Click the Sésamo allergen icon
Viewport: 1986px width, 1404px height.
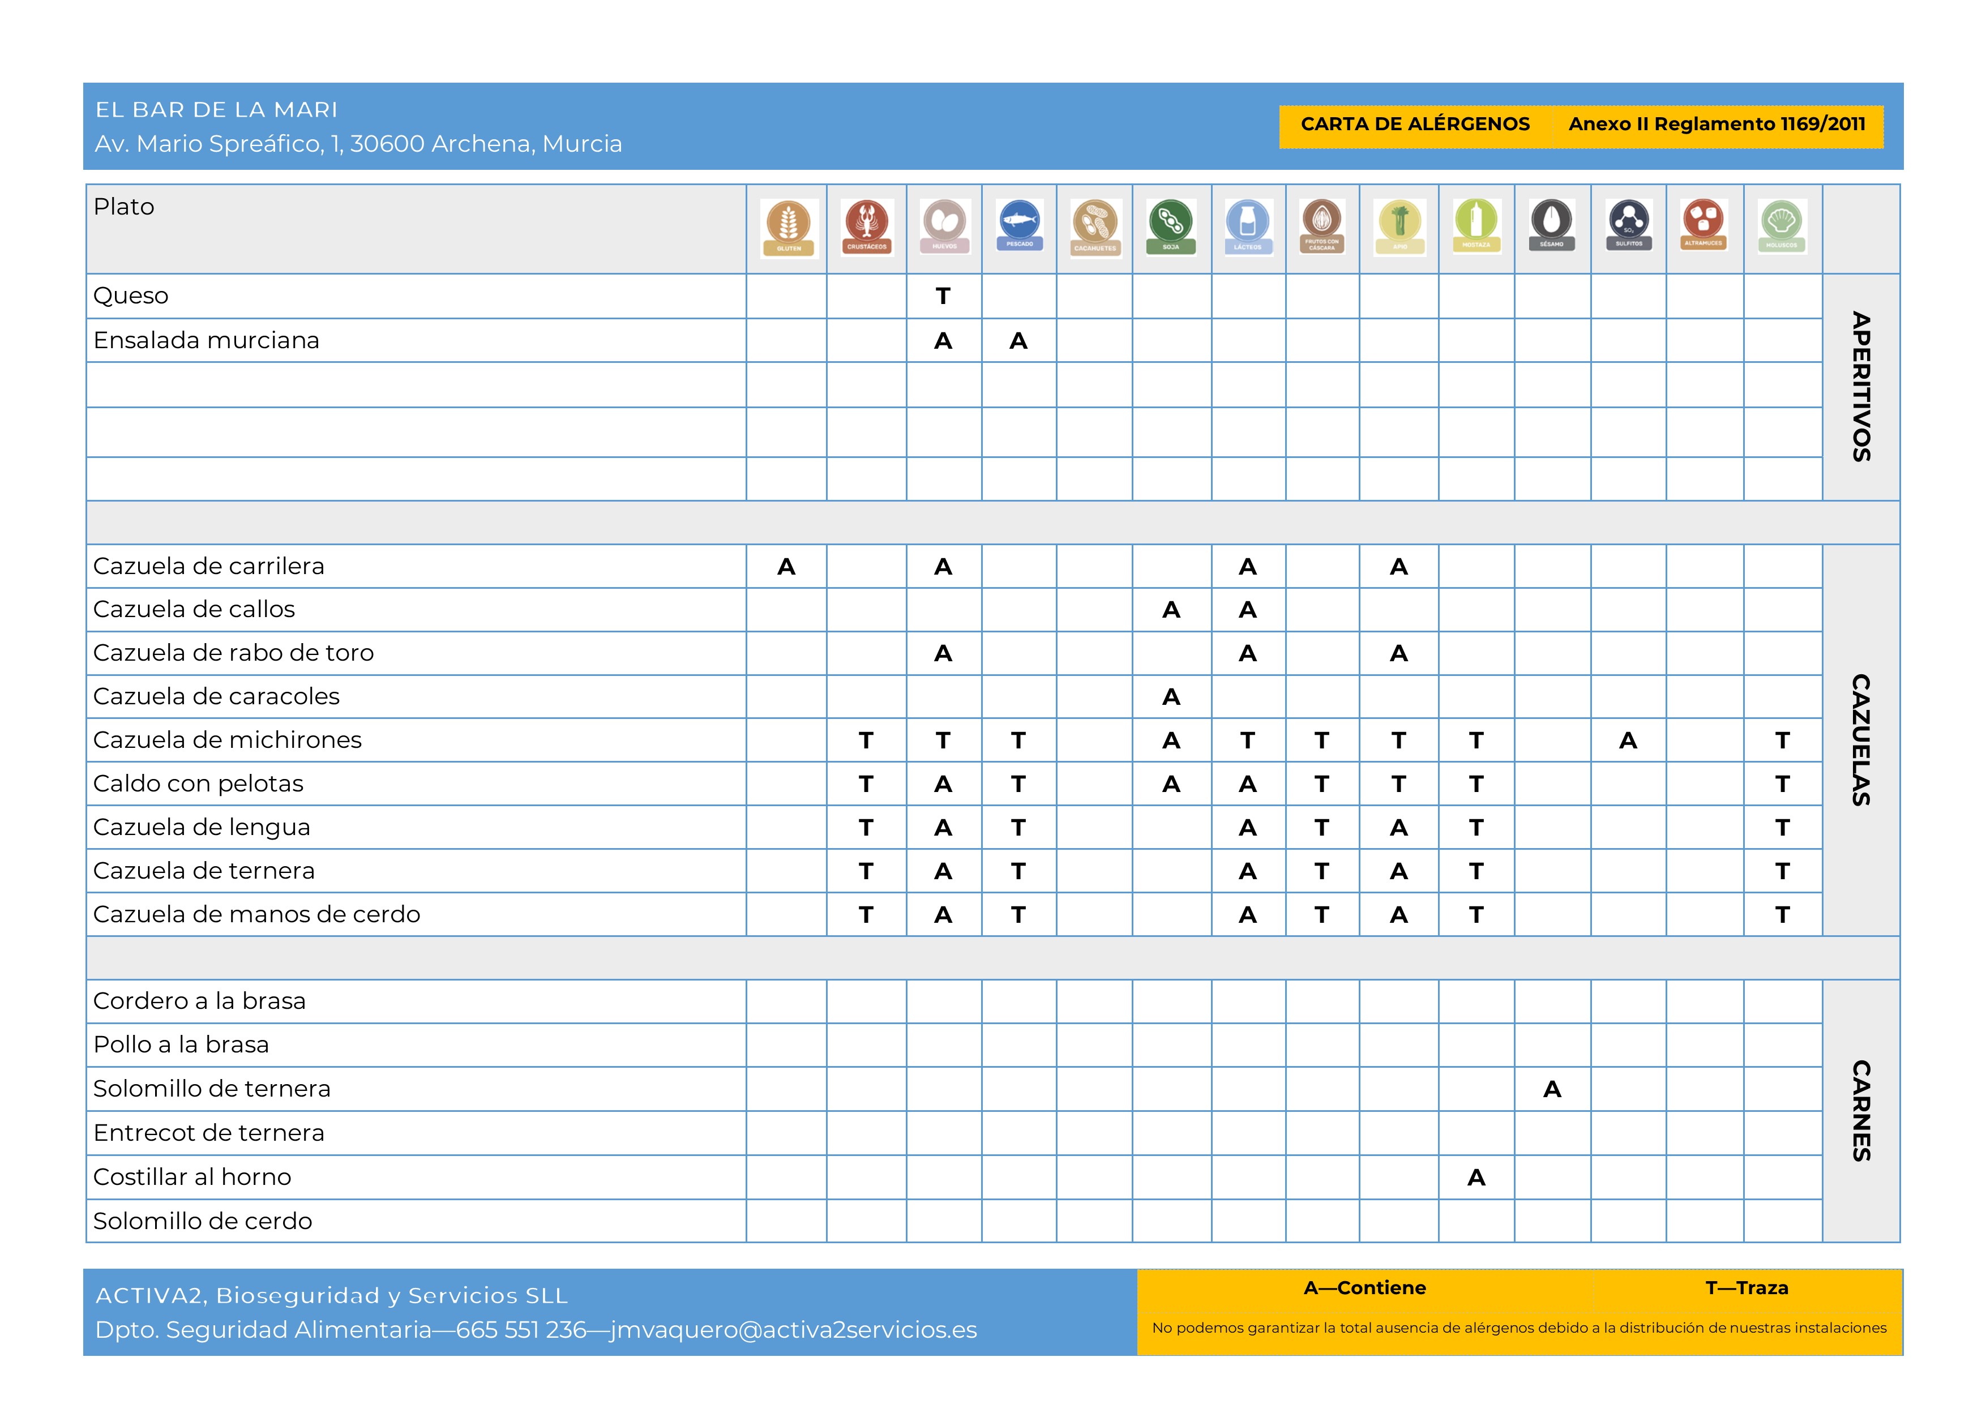[1552, 226]
